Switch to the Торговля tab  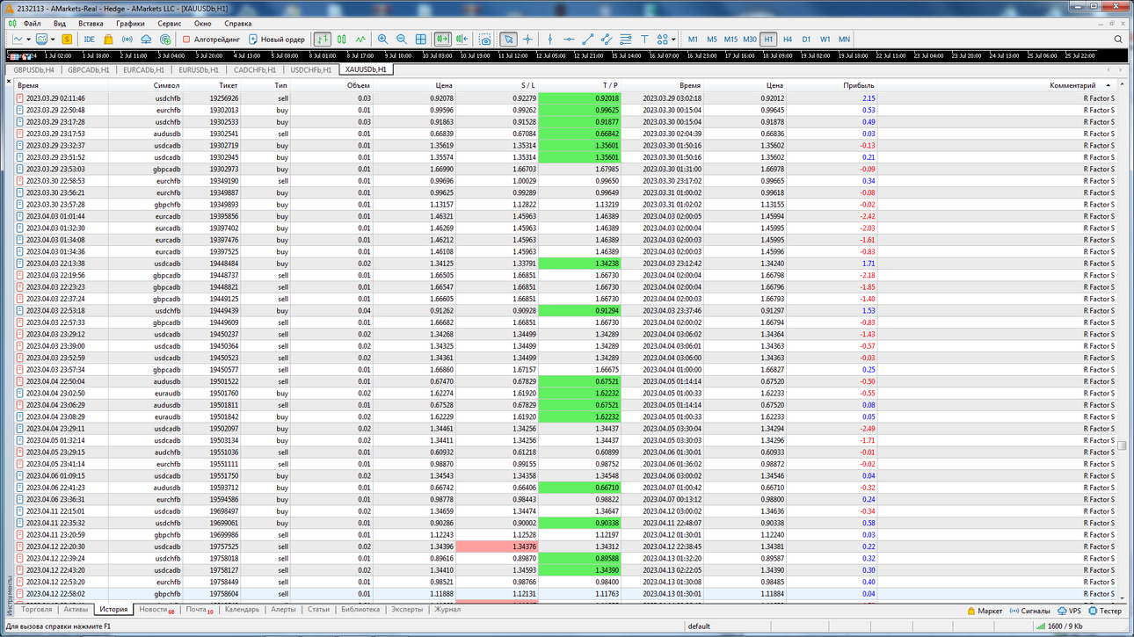point(37,609)
